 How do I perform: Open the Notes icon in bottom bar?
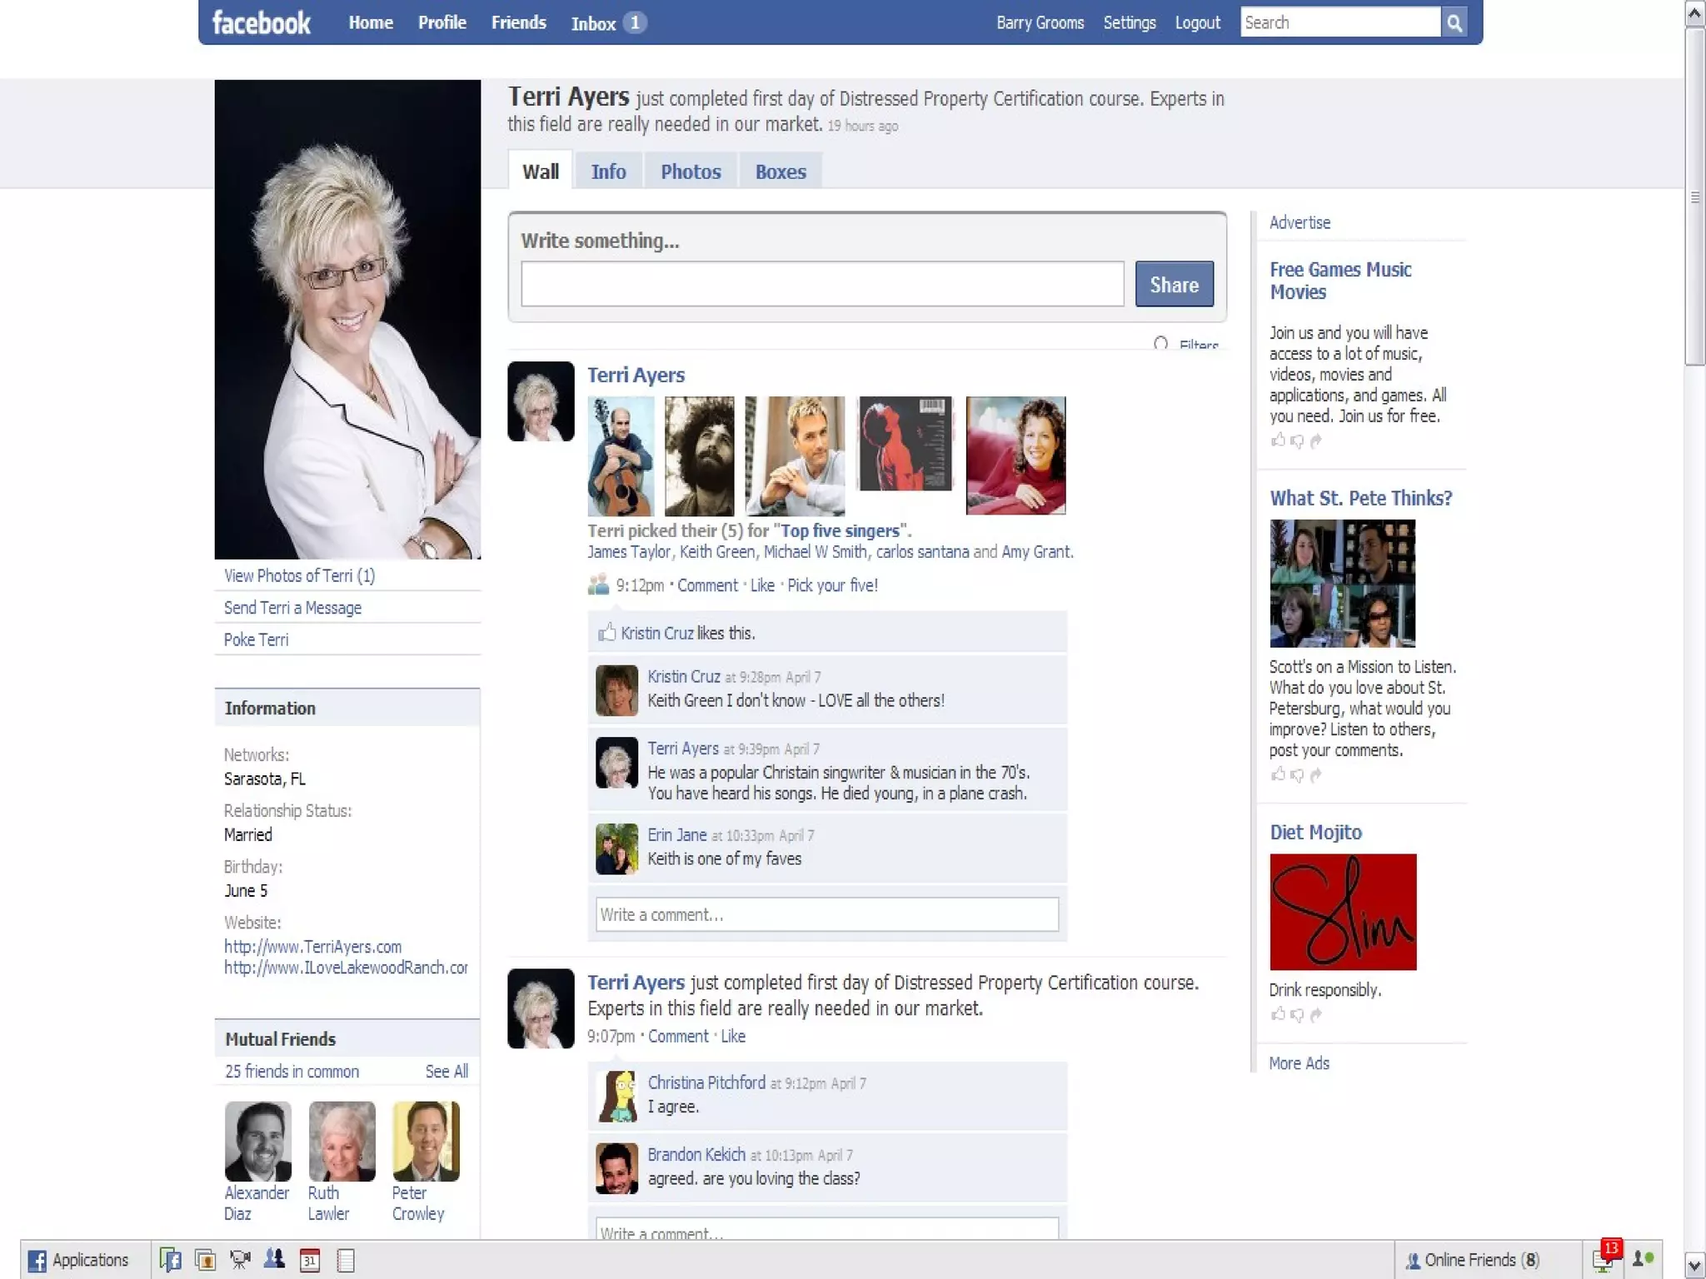[346, 1261]
